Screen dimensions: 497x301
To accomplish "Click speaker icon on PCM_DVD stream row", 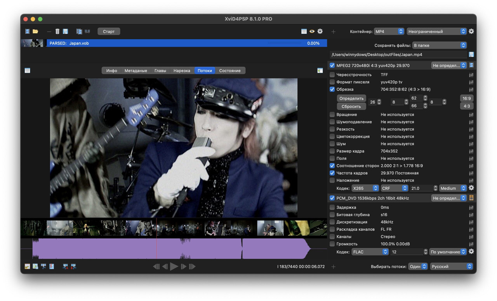I will pos(471,198).
